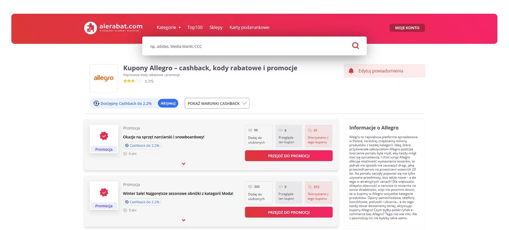Click the Dostępny Cashback do 2.2% label
Screen dimensions: 509x230
(126, 103)
